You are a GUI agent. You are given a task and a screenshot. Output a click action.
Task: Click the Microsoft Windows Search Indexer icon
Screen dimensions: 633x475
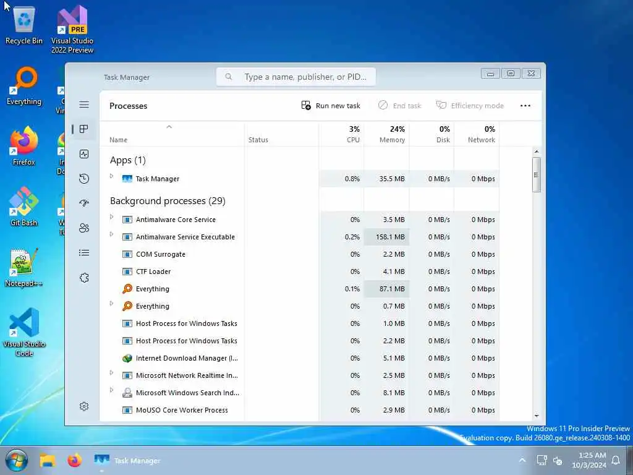click(x=127, y=393)
